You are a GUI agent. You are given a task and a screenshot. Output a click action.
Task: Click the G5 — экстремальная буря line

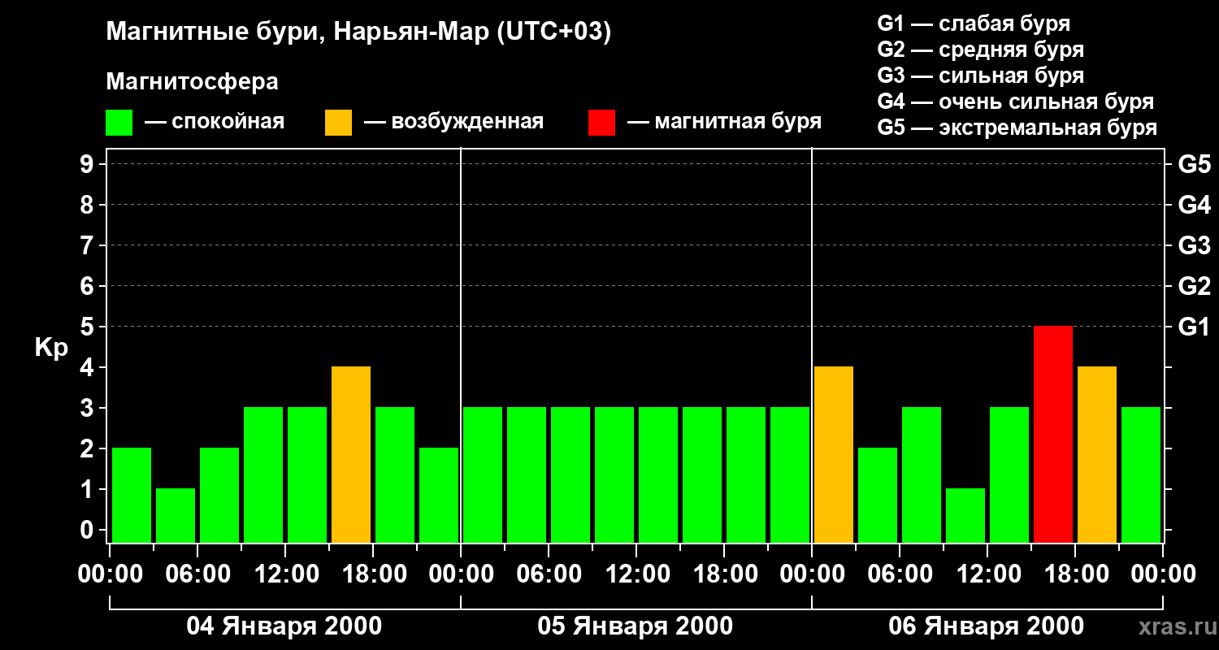click(1017, 128)
